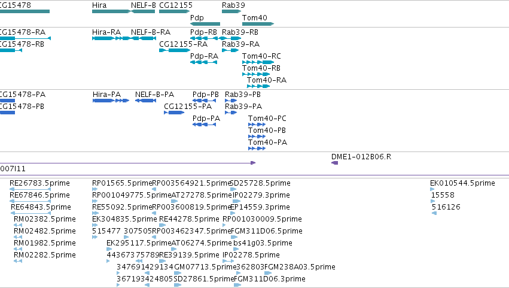Select the RM02382.5prime EST
Viewport: 509px width, 288px height.
[x=18, y=225]
